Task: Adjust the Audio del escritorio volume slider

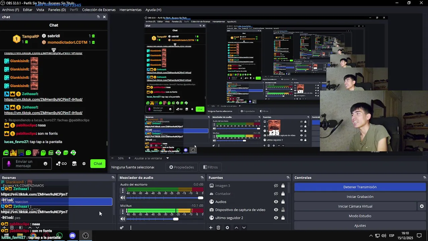Action: pyautogui.click(x=165, y=198)
